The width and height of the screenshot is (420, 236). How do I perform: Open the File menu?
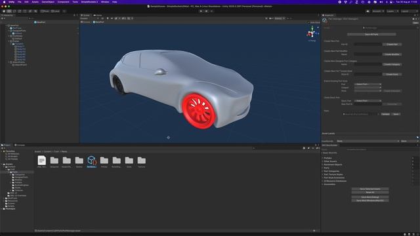coord(19,2)
